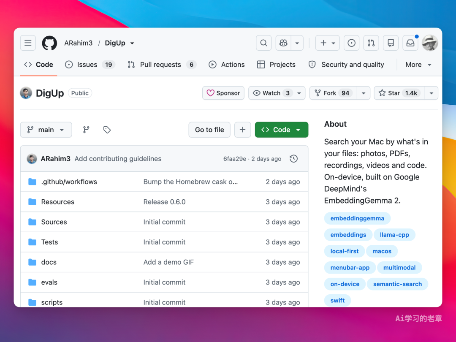View tags via the tag icon
Viewport: 456px width, 342px height.
tap(107, 130)
